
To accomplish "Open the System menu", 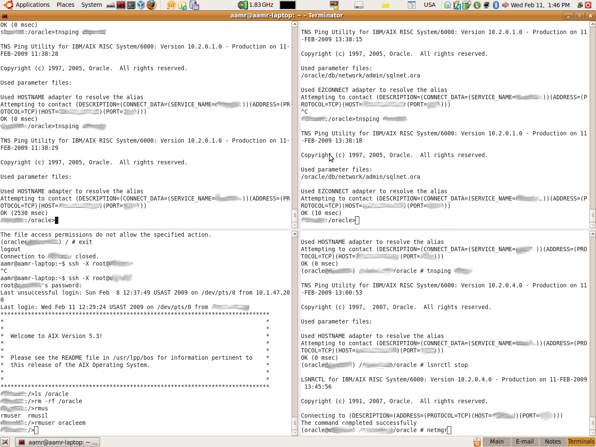I will pyautogui.click(x=92, y=5).
